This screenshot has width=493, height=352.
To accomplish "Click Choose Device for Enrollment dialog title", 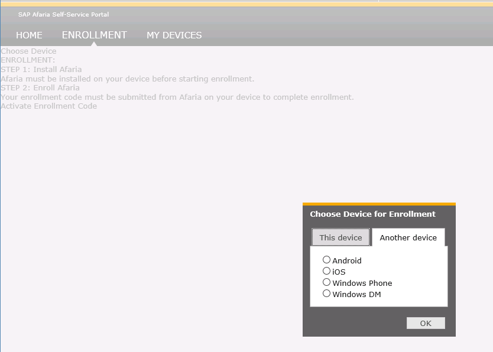I will (372, 214).
